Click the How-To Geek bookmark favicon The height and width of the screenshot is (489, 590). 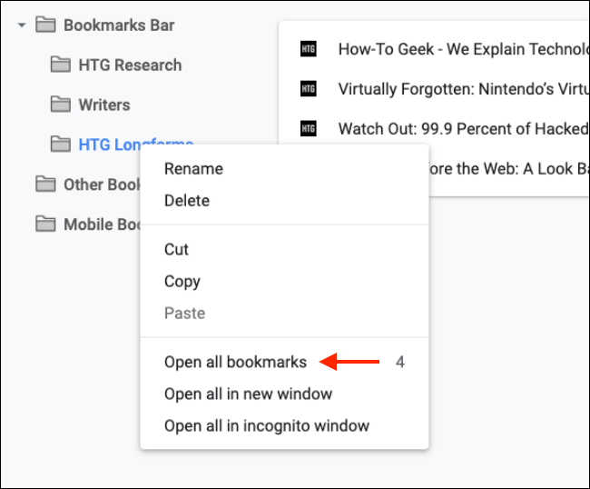[308, 49]
